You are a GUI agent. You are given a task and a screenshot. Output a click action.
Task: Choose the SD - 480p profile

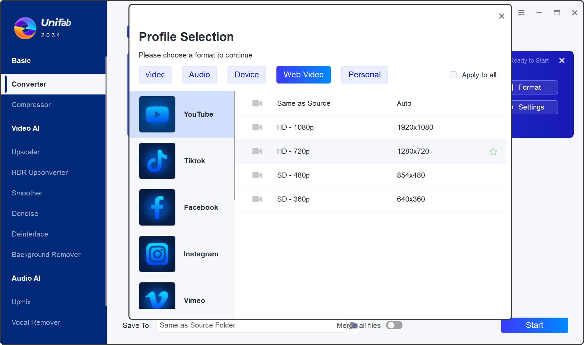(371, 175)
